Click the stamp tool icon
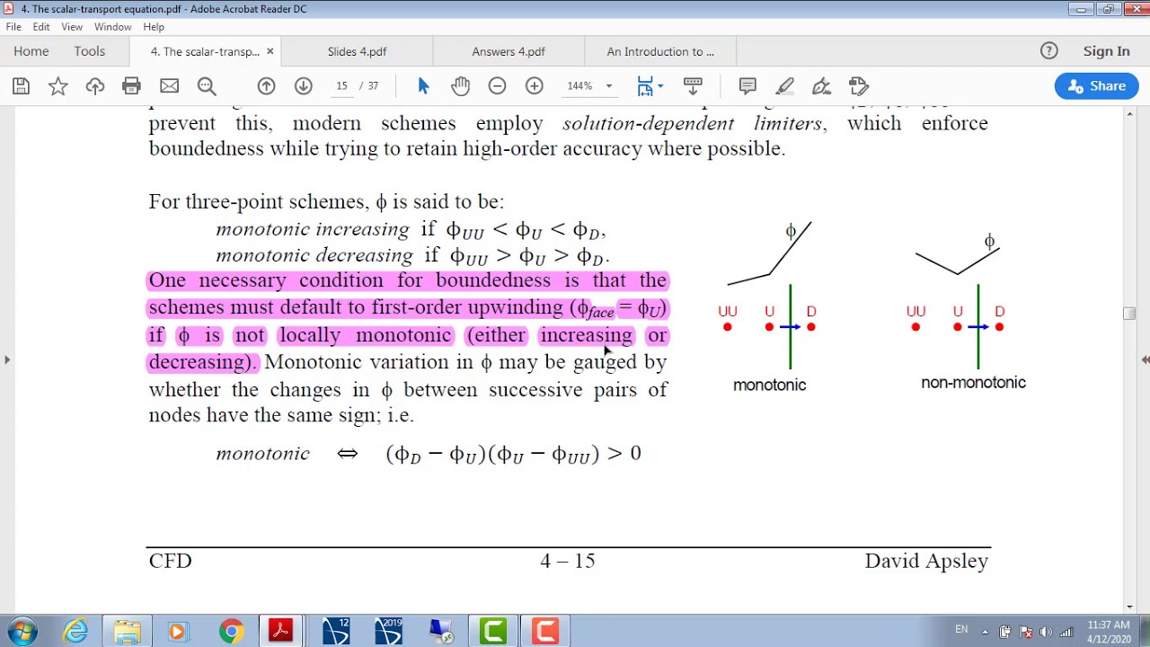 tap(858, 86)
